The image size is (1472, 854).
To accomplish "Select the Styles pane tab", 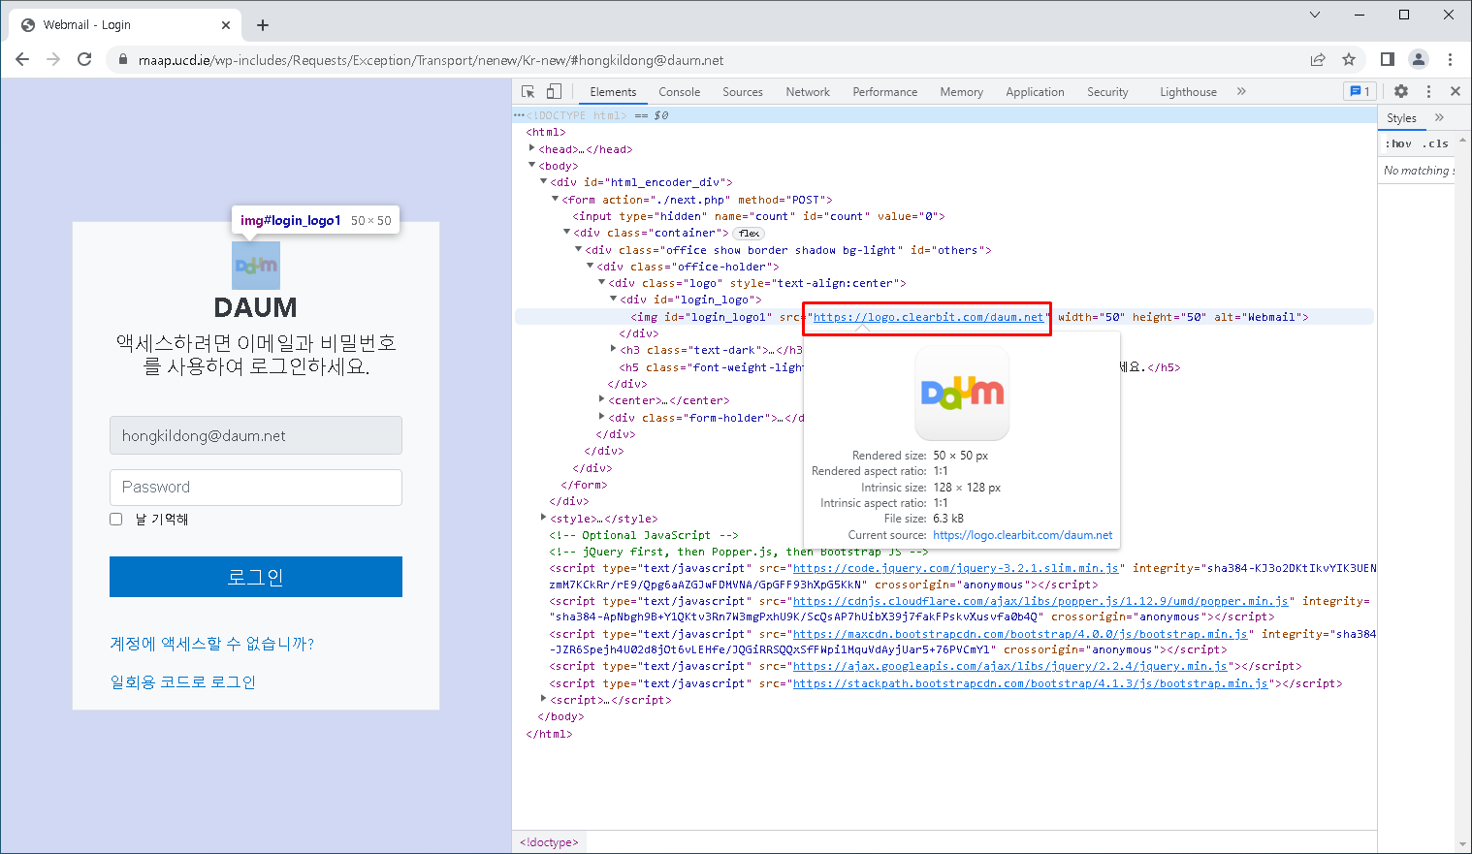I will tap(1401, 118).
